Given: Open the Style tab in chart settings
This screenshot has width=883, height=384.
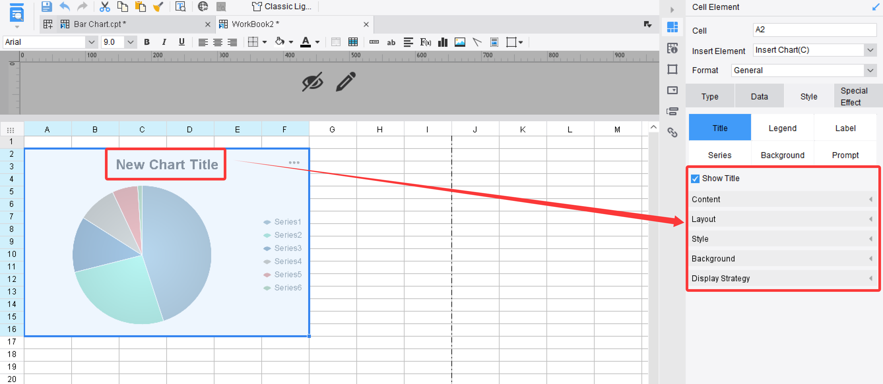Looking at the screenshot, I should click(809, 96).
